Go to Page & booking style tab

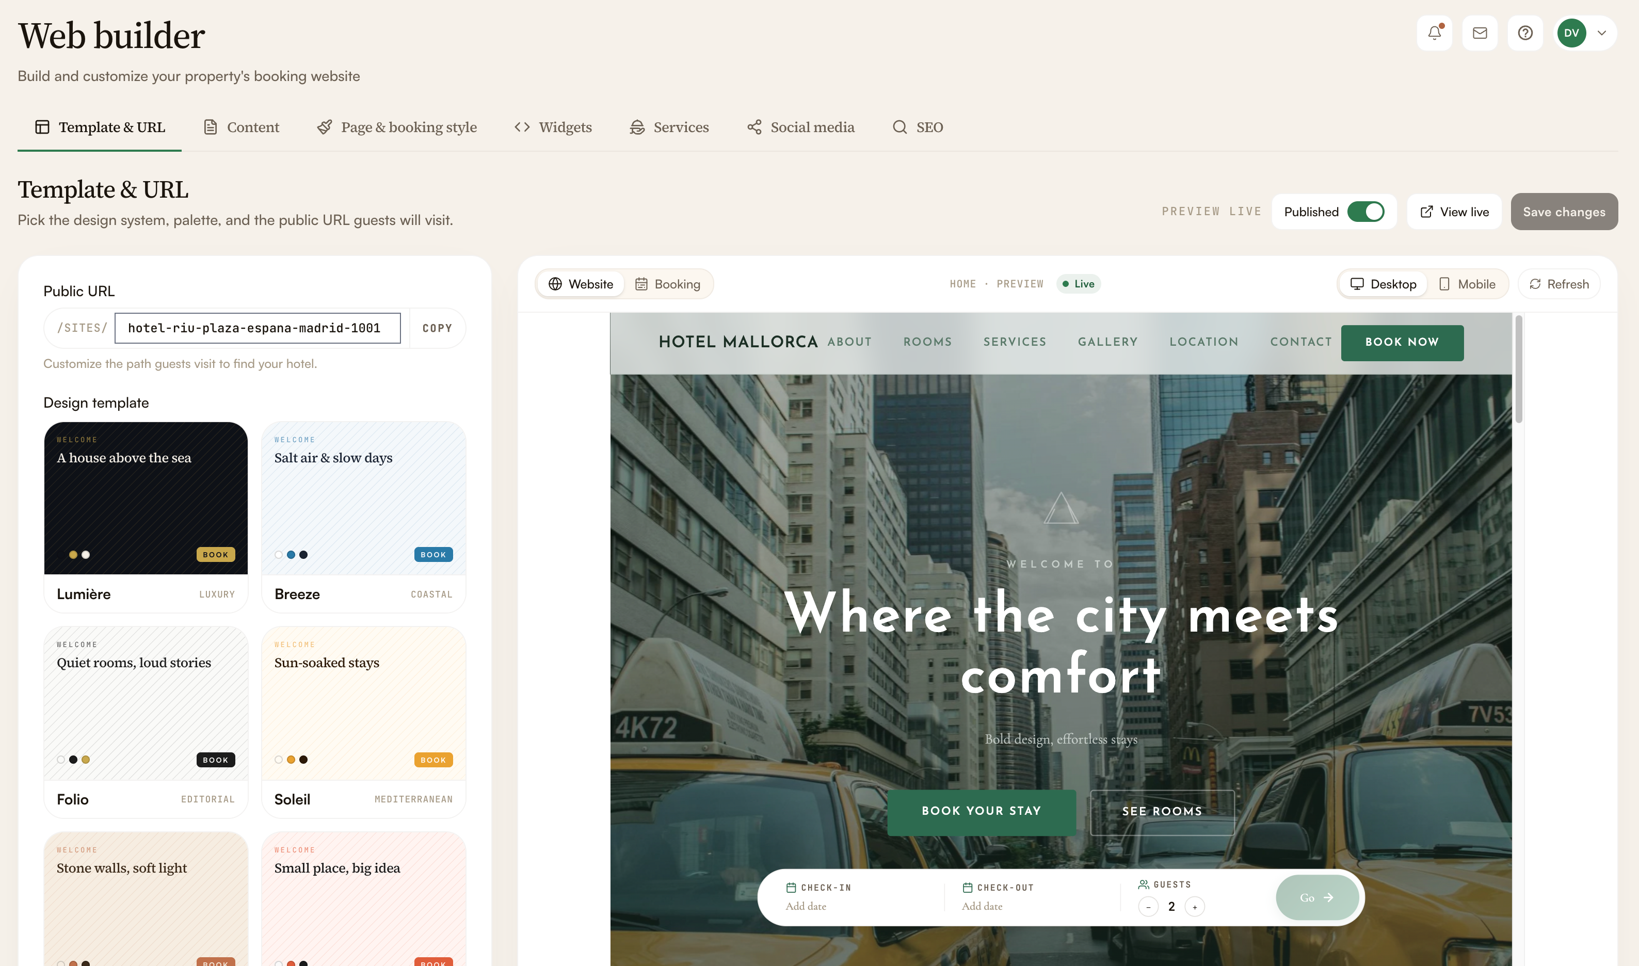[396, 127]
